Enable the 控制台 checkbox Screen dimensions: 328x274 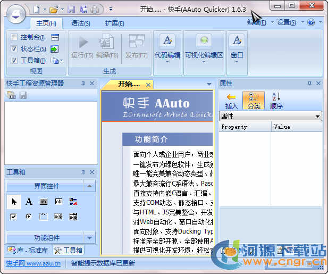pyautogui.click(x=14, y=37)
